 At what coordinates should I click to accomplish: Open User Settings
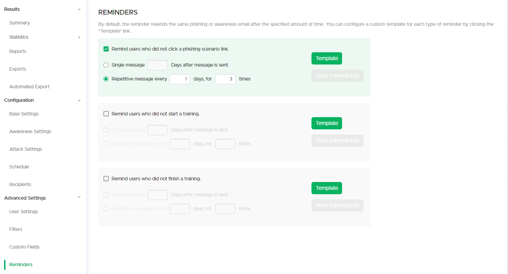(23, 212)
